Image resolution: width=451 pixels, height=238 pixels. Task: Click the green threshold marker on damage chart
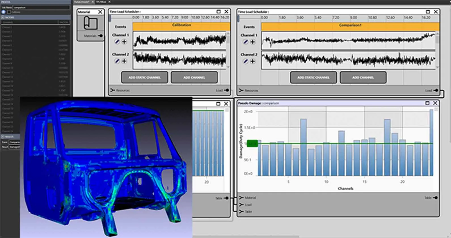(252, 144)
